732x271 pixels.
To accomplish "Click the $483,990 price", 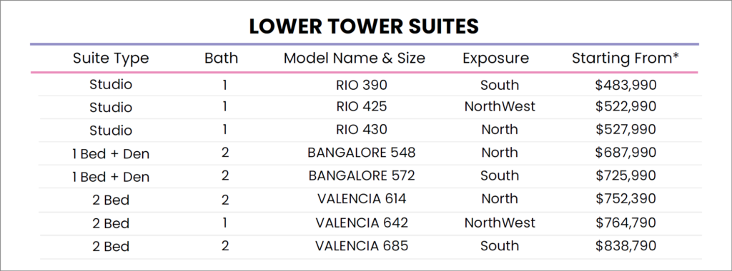I will coord(626,85).
